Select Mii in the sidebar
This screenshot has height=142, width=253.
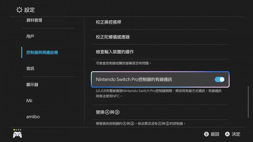(29, 101)
